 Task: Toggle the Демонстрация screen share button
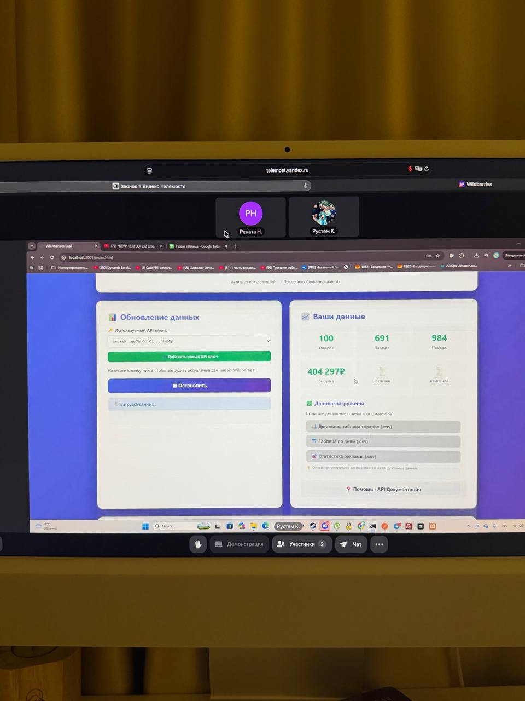(x=240, y=544)
